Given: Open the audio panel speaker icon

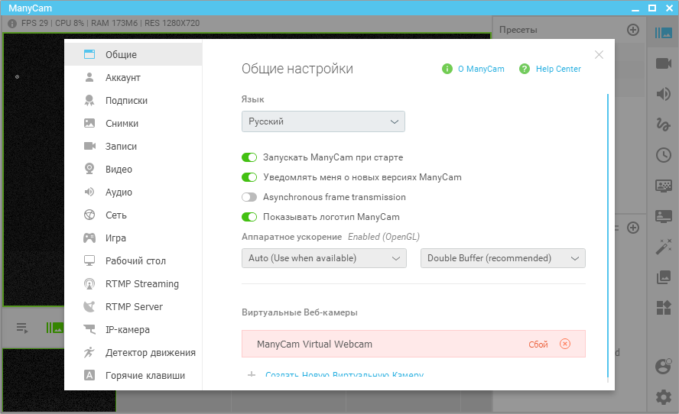Looking at the screenshot, I should pyautogui.click(x=663, y=94).
